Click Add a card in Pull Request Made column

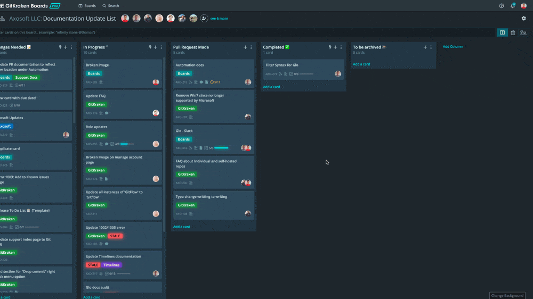tap(182, 227)
